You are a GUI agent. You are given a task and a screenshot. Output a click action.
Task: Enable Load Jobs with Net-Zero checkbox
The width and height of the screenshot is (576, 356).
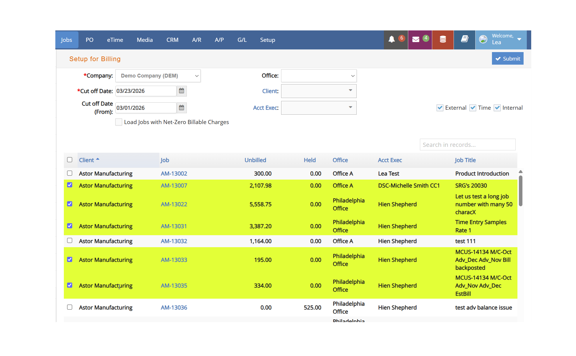[x=119, y=122]
